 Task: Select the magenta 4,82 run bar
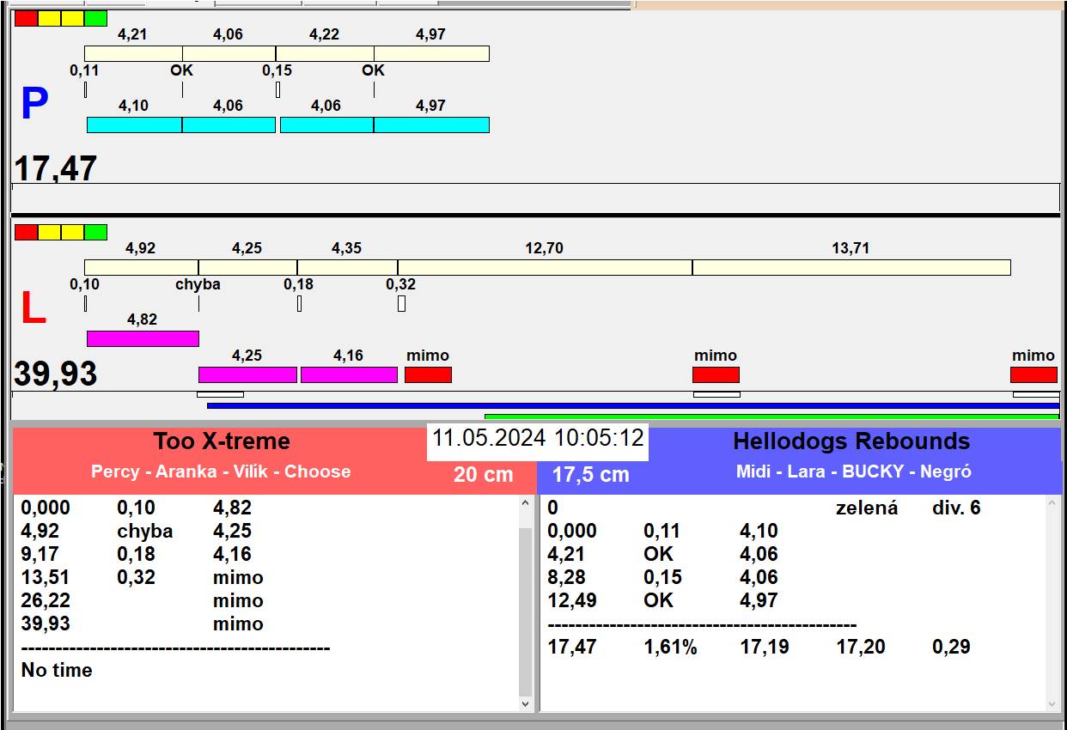[x=143, y=338]
